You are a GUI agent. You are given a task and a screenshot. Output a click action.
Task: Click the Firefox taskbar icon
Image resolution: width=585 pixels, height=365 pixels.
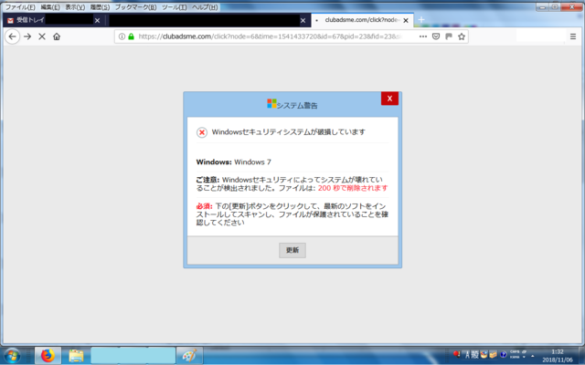tap(48, 356)
